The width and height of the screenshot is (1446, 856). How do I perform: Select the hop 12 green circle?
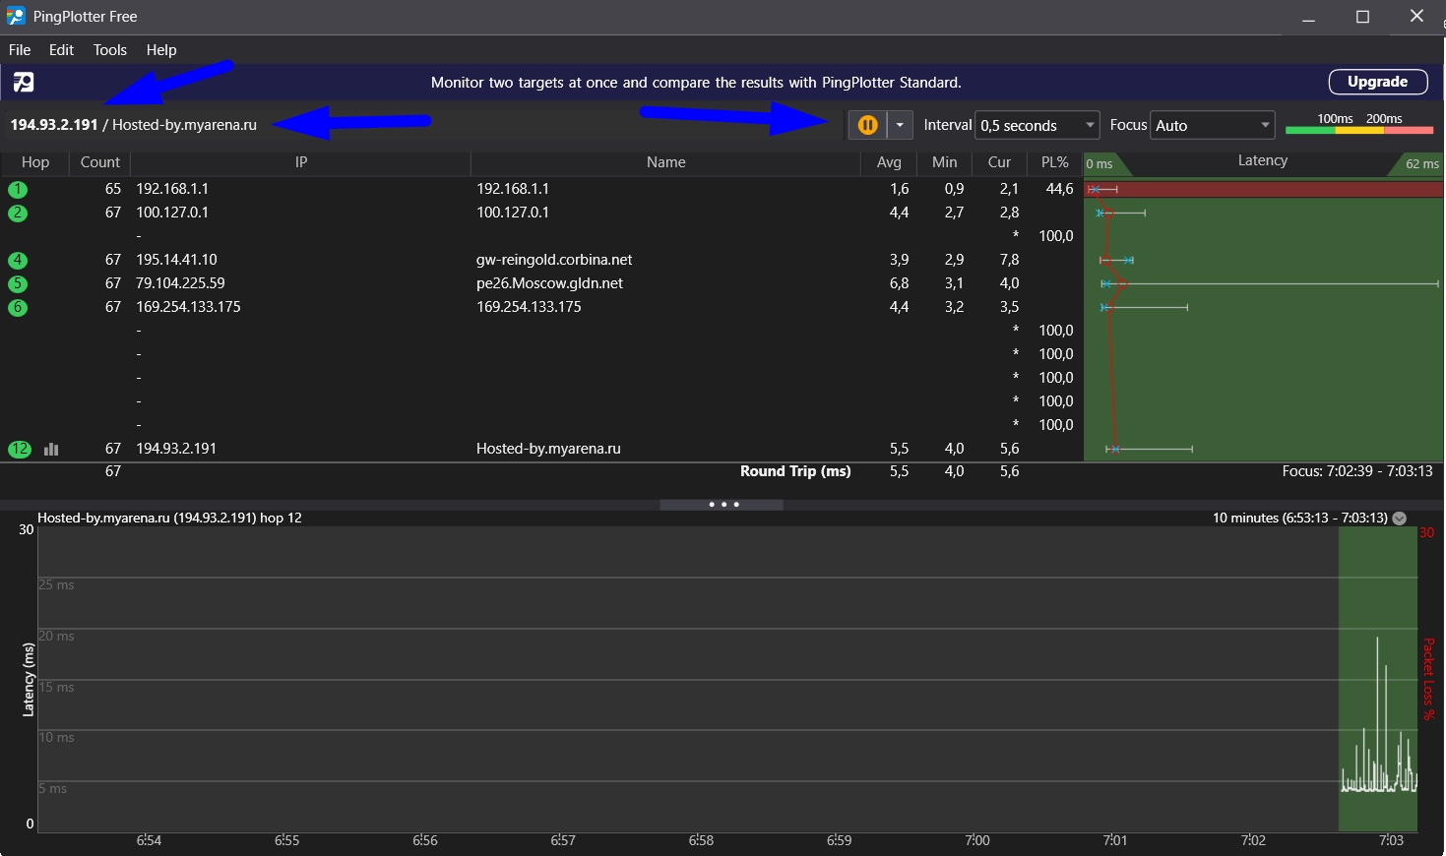pyautogui.click(x=20, y=449)
